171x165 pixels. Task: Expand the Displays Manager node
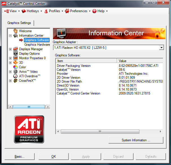tap(10, 49)
